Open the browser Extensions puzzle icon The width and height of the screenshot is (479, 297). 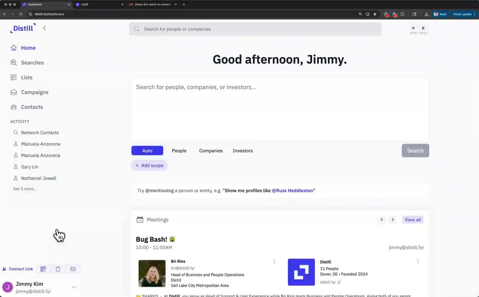pos(402,14)
